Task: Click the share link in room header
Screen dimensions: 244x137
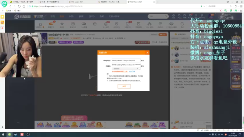Action: point(154,42)
